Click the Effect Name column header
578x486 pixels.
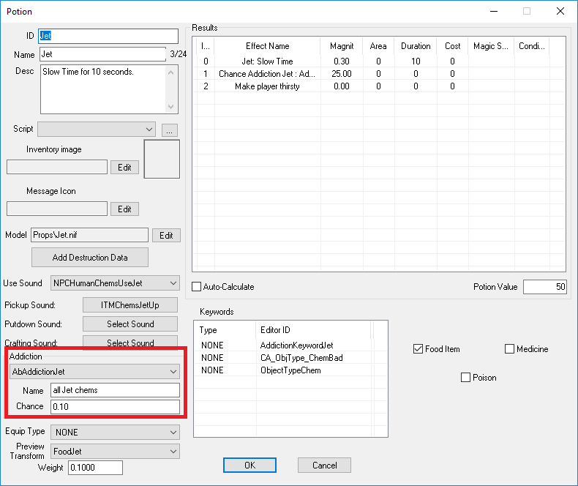pyautogui.click(x=268, y=46)
